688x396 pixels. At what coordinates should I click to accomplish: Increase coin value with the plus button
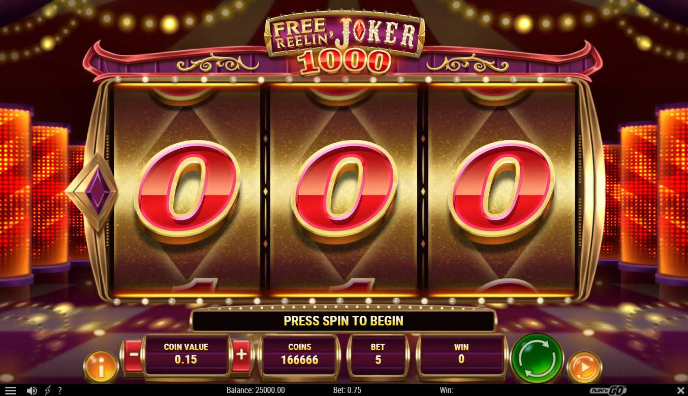[x=241, y=354]
